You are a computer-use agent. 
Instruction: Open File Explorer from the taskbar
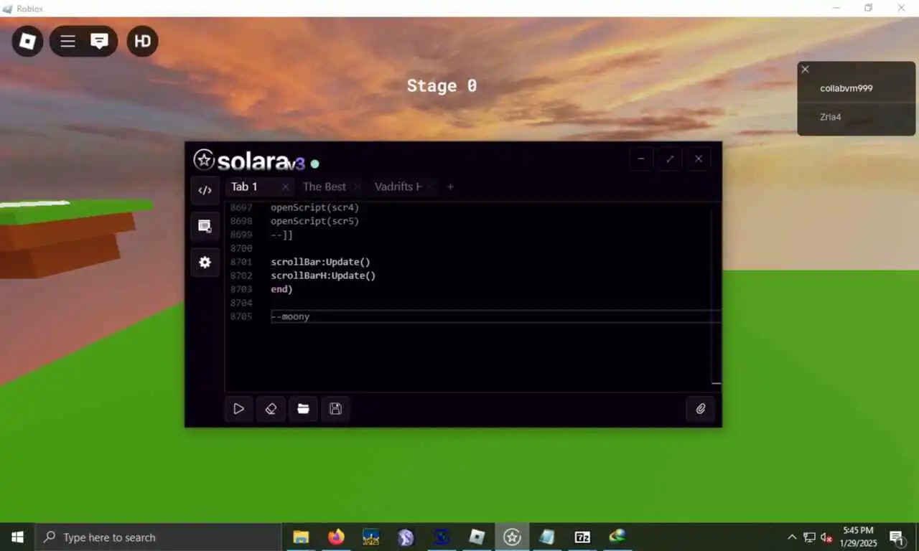coord(301,537)
